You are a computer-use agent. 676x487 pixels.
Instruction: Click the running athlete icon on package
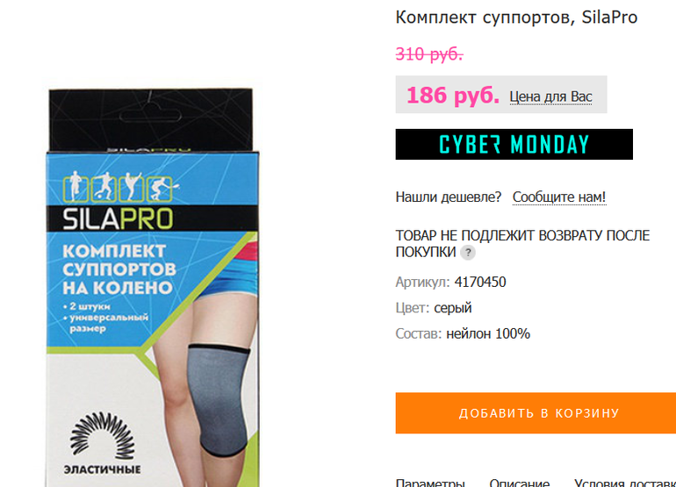(75, 186)
